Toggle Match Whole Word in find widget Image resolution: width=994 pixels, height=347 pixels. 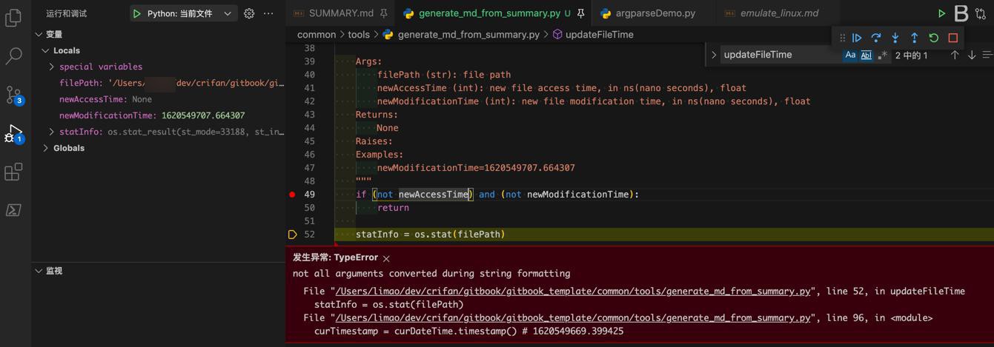(866, 55)
